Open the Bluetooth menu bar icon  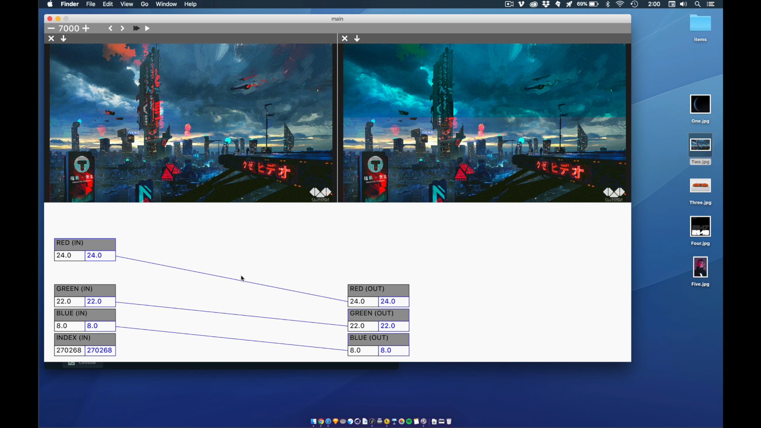pos(608,4)
